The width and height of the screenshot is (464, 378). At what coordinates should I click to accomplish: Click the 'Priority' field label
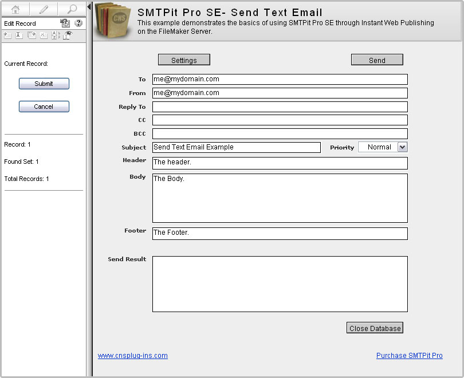coord(342,147)
